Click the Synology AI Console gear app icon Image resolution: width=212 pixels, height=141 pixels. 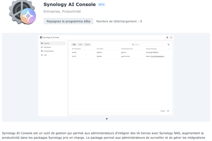(x=22, y=12)
